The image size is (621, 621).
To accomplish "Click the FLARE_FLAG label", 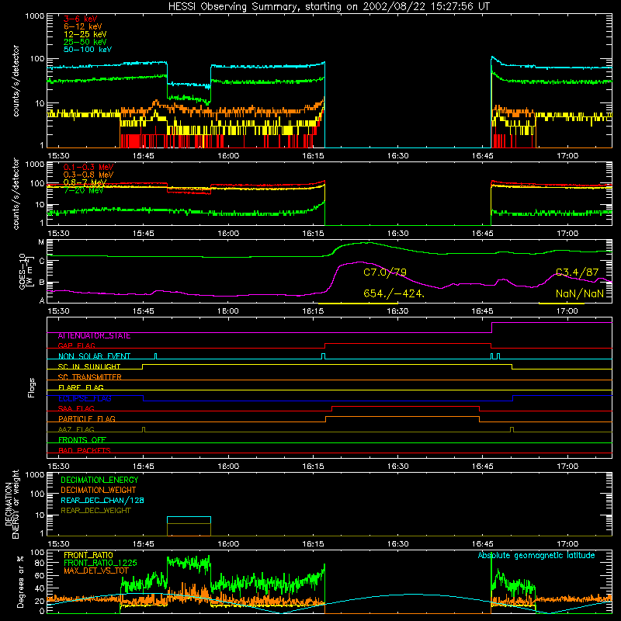I will [81, 387].
